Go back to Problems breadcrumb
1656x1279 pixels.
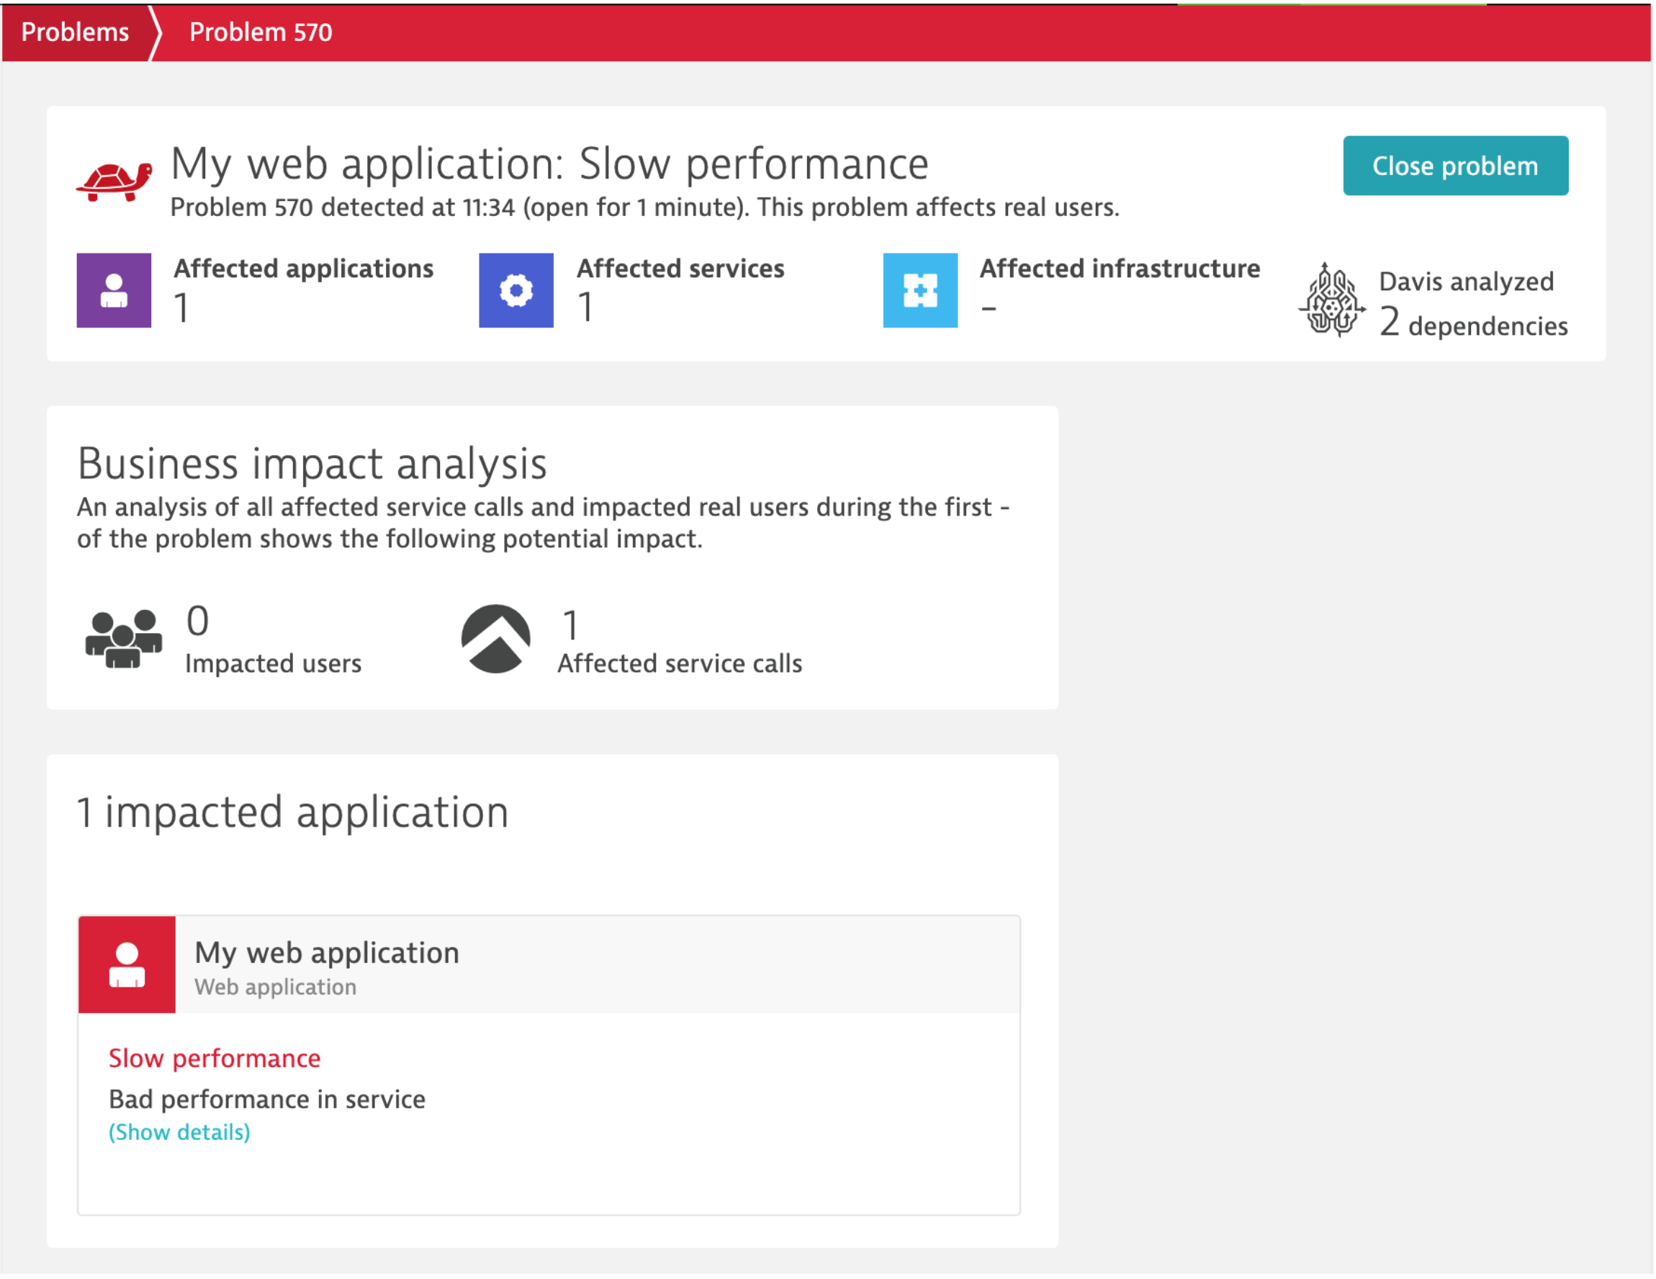[75, 32]
